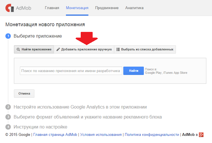Go to the Продвижение tab
The width and height of the screenshot is (212, 143).
107,8
